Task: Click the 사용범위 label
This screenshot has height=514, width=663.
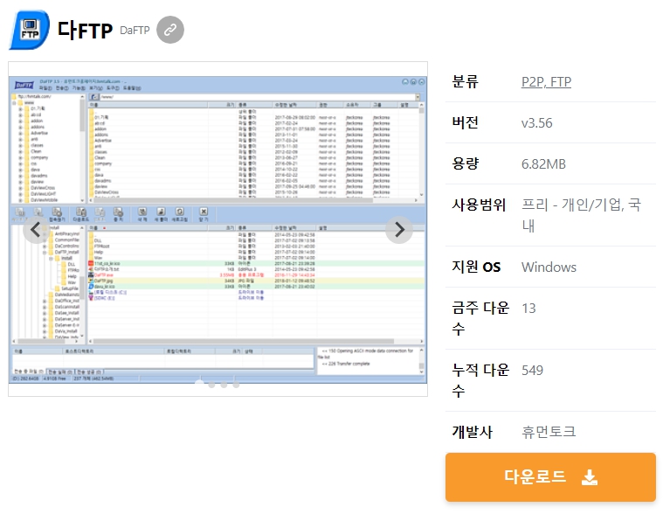Action: coord(479,205)
